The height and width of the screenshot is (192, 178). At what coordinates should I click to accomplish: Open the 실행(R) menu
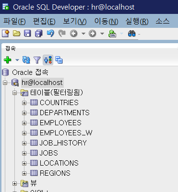pyautogui.click(x=137, y=21)
